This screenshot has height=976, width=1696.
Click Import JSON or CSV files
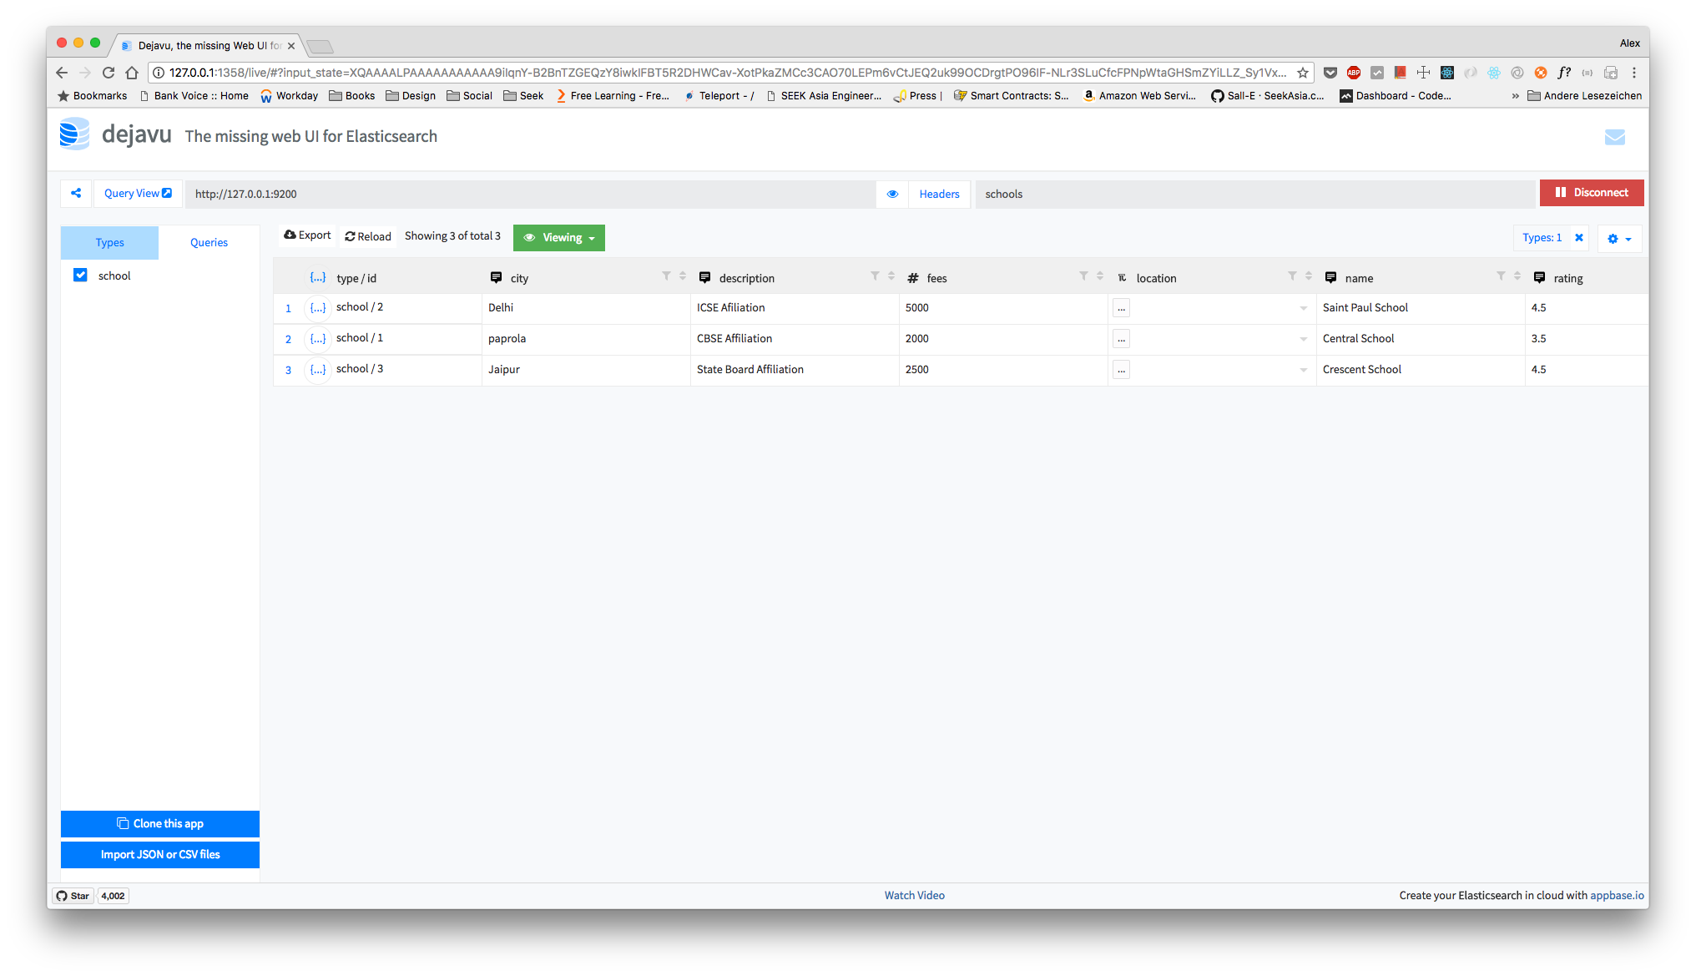coord(160,855)
